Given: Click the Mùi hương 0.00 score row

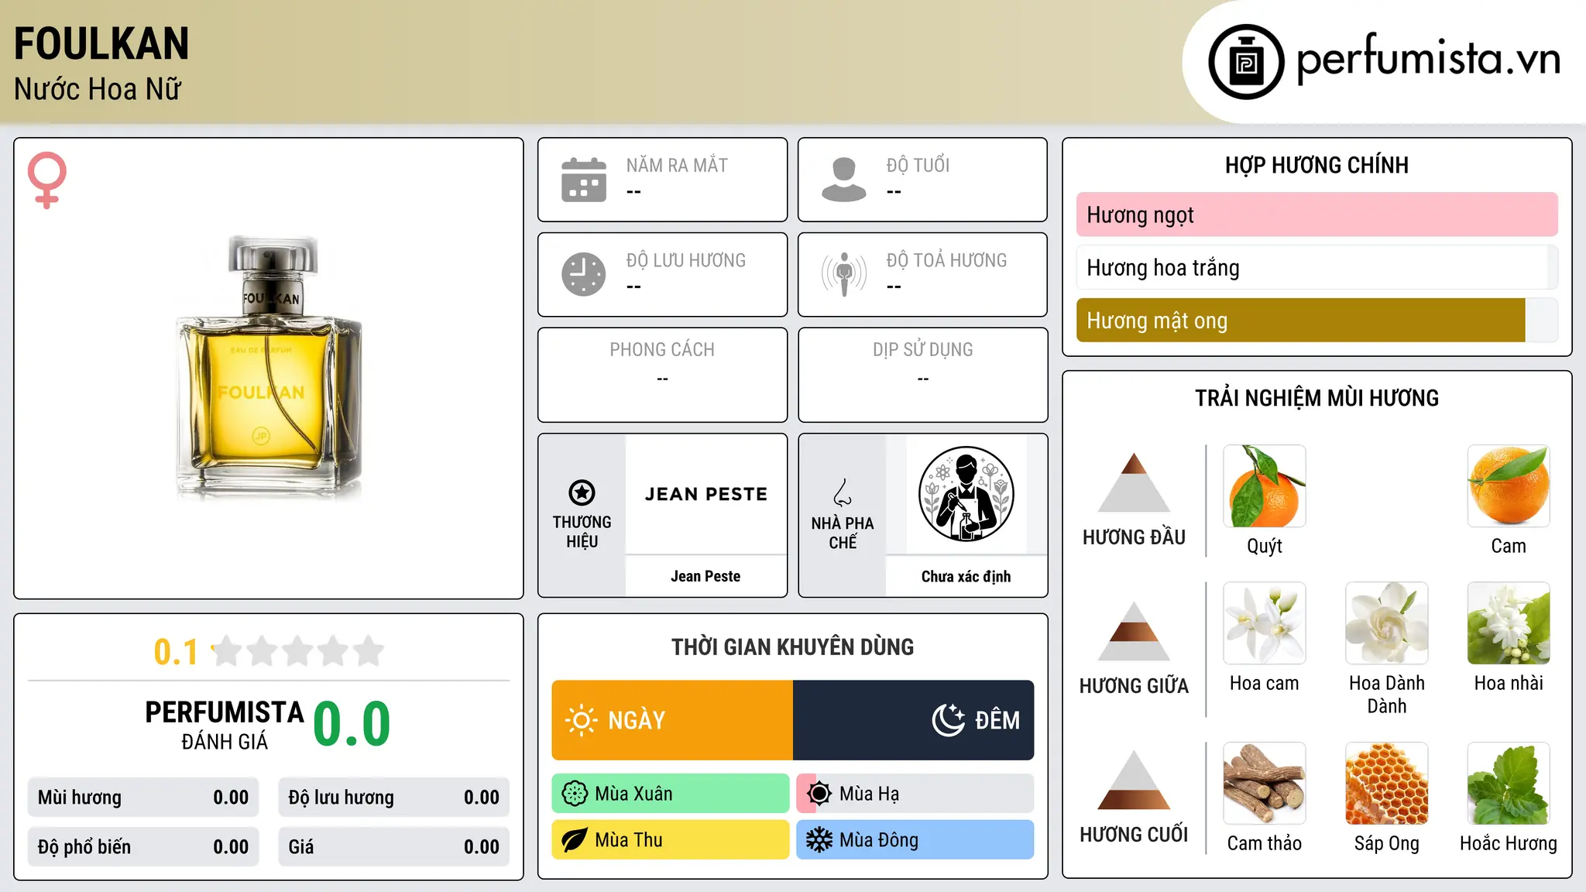Looking at the screenshot, I should 143,798.
